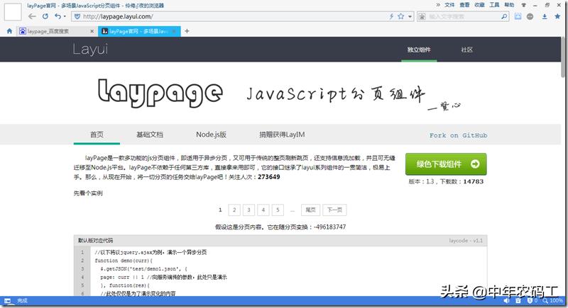Image resolution: width=568 pixels, height=308 pixels.
Task: Open the 查看 menu
Action: pos(464,5)
